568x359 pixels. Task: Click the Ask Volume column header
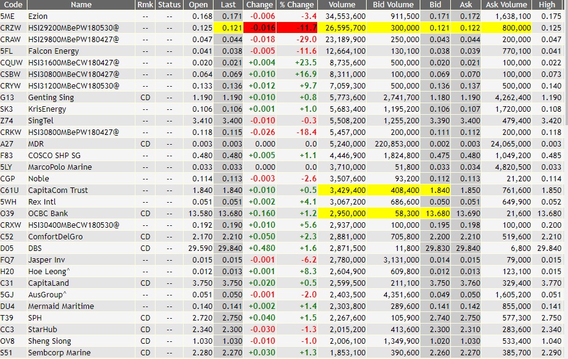[x=506, y=5]
